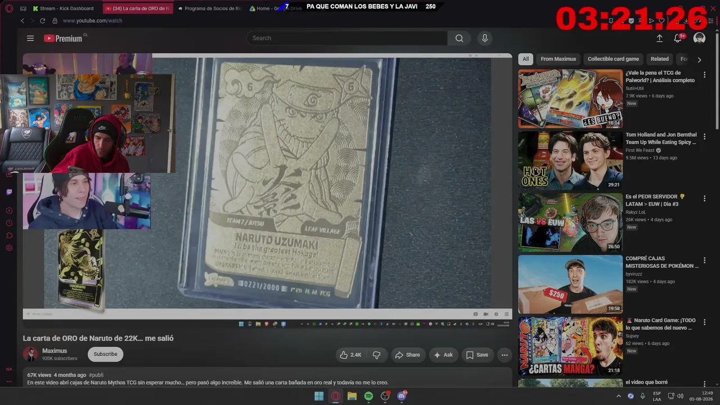This screenshot has height=405, width=720.
Task: Click the Ask button
Action: tap(443, 355)
